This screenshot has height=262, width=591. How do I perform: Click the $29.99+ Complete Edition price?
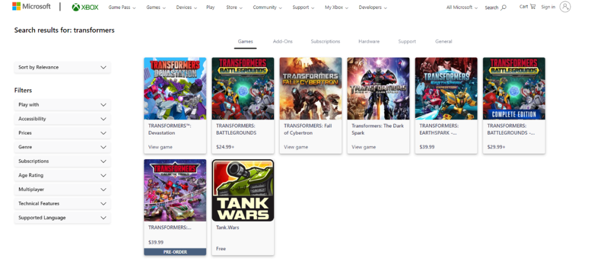(496, 147)
